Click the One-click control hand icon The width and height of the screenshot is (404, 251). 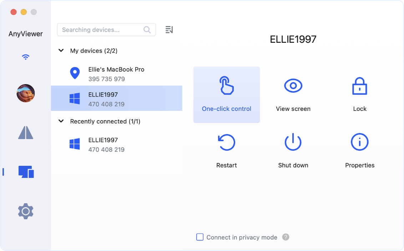(226, 86)
